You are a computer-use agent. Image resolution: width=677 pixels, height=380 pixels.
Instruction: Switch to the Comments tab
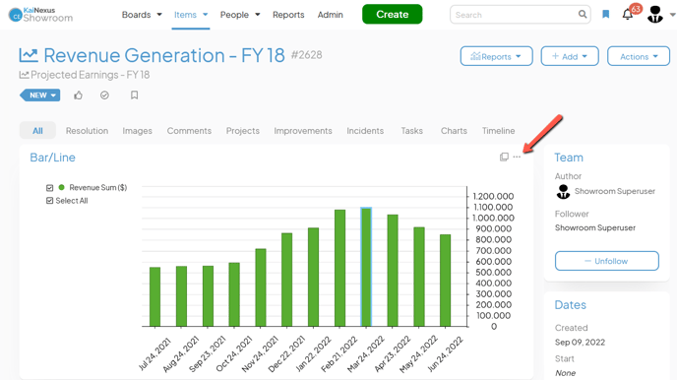pyautogui.click(x=189, y=131)
